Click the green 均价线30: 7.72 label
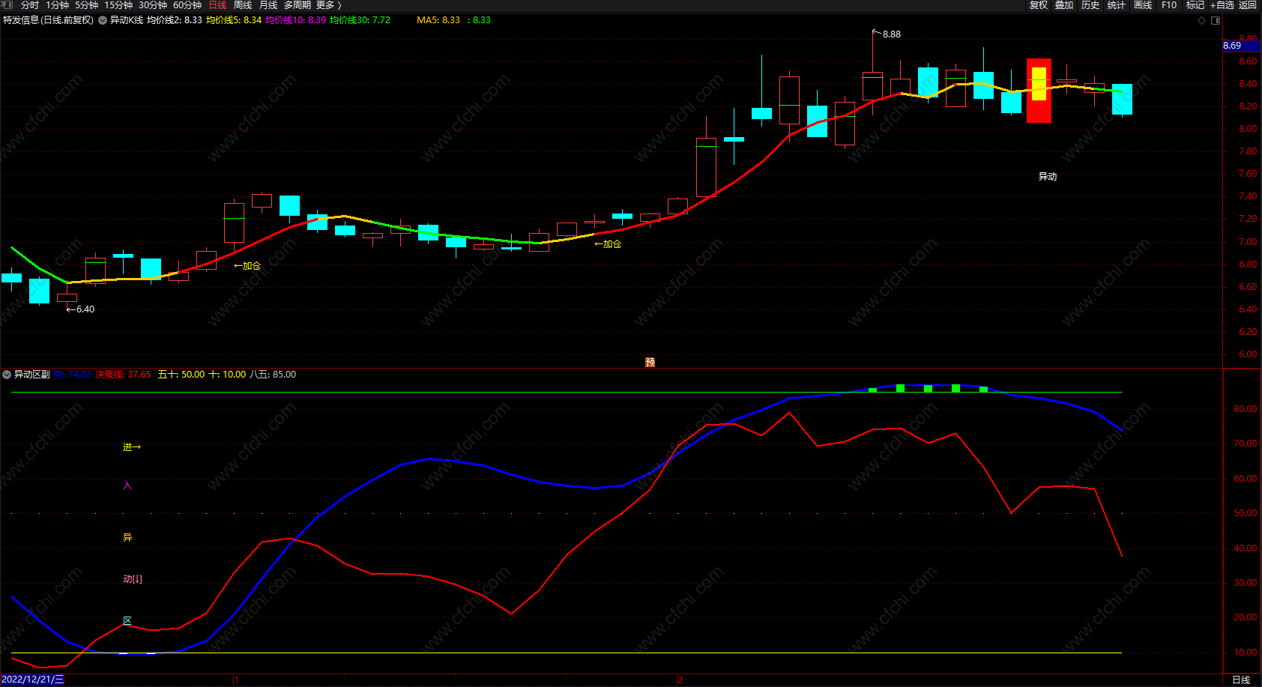The width and height of the screenshot is (1262, 687). coord(360,20)
